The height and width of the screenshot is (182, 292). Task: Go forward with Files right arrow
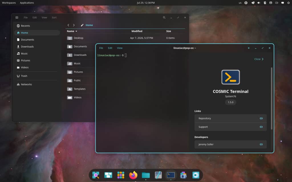point(74,25)
